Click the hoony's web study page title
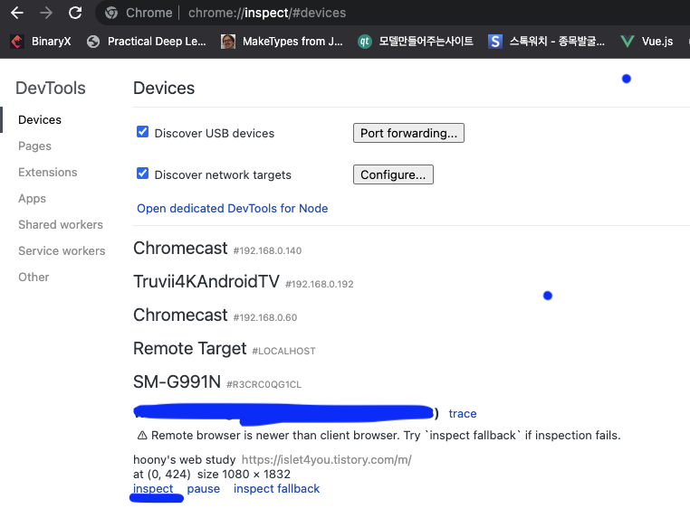 (185, 460)
